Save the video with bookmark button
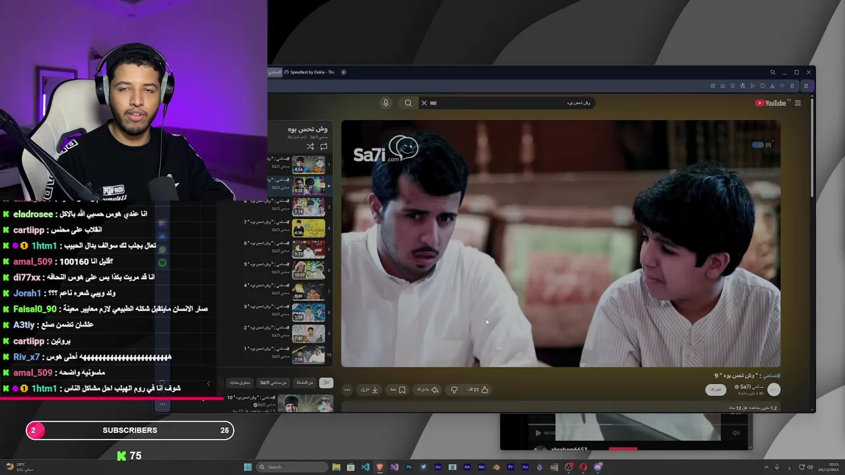Viewport: 845px width, 475px height. click(x=398, y=389)
